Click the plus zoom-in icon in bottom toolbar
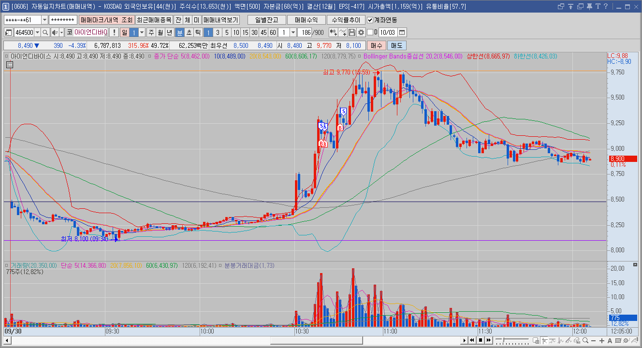The height and width of the screenshot is (348, 642). pyautogui.click(x=602, y=340)
